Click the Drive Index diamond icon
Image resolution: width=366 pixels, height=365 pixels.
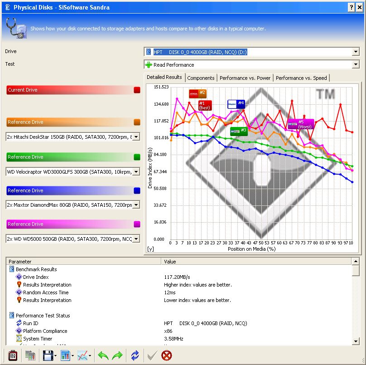click(x=19, y=277)
